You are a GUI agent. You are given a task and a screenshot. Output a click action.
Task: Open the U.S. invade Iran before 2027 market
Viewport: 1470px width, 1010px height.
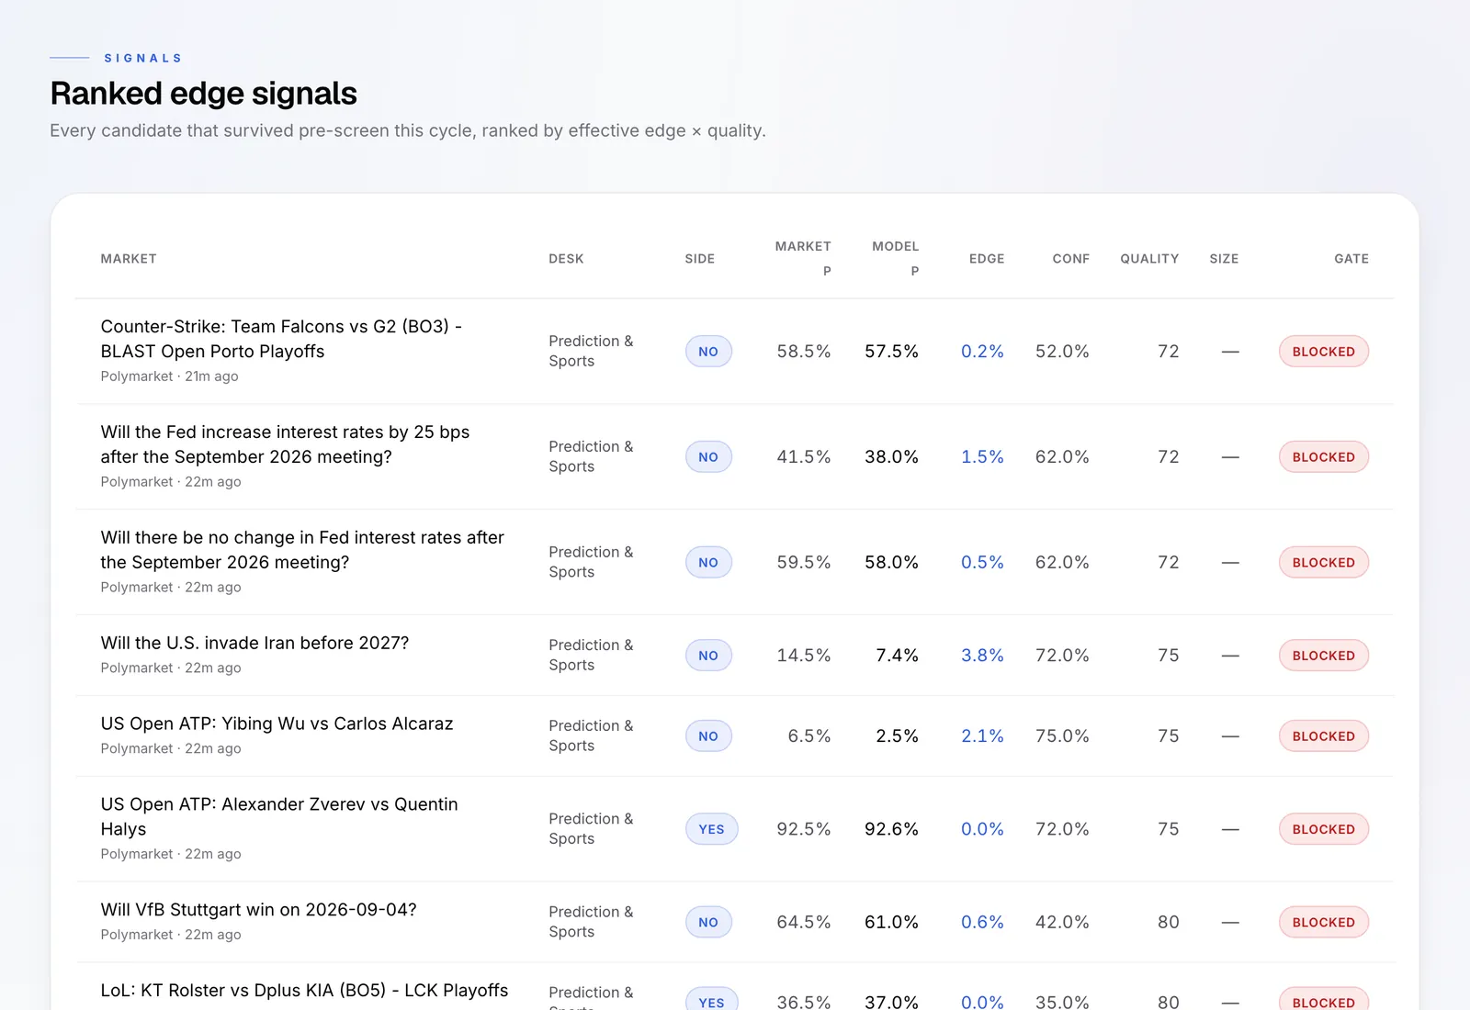(254, 643)
